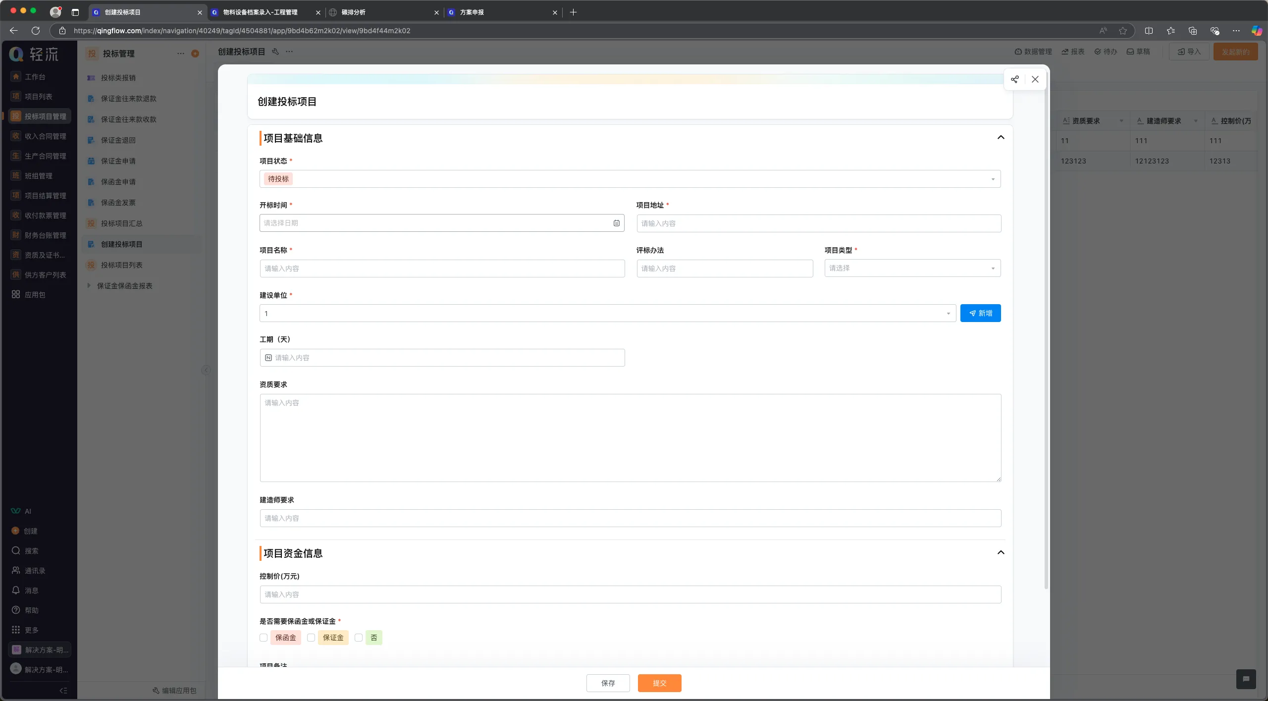Viewport: 1268px width, 701px height.
Task: Collapse the 项目基础信息 section
Action: (x=1001, y=138)
